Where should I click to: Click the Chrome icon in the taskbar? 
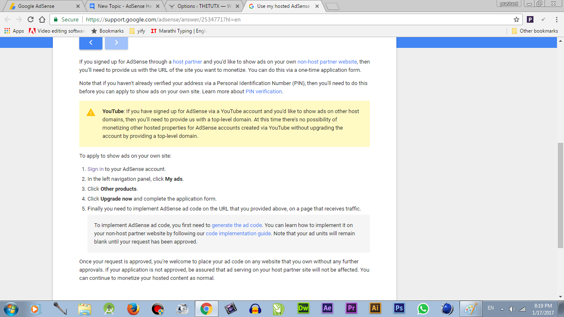206,309
